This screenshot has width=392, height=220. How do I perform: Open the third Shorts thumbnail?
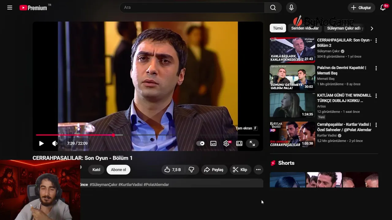pos(360,180)
